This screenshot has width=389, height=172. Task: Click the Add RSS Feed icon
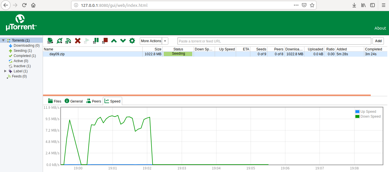click(68, 41)
